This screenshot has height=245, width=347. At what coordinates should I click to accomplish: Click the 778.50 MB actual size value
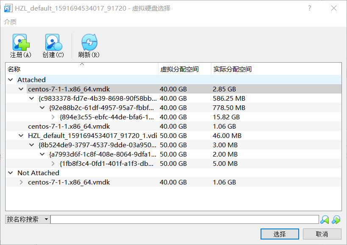[229, 107]
